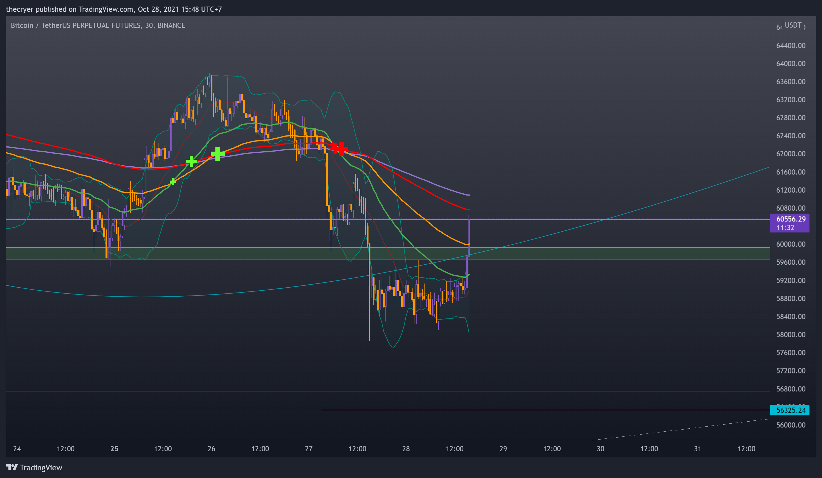822x478 pixels.
Task: Click the date label 27 on time axis
Action: [x=309, y=449]
